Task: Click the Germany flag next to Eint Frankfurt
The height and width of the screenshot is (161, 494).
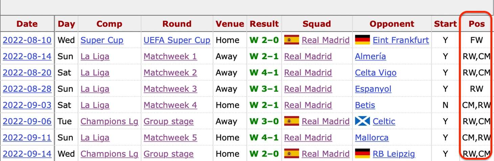Action: click(x=362, y=40)
